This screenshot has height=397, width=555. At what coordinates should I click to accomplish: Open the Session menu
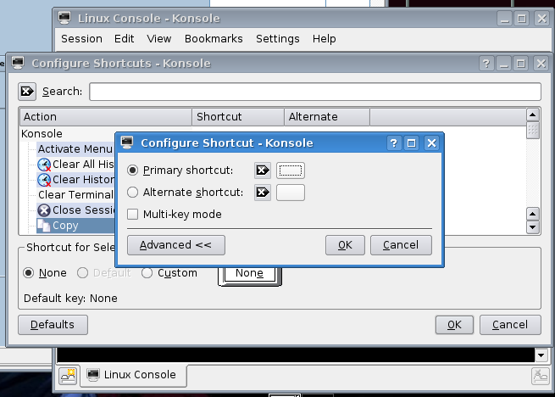coord(81,39)
